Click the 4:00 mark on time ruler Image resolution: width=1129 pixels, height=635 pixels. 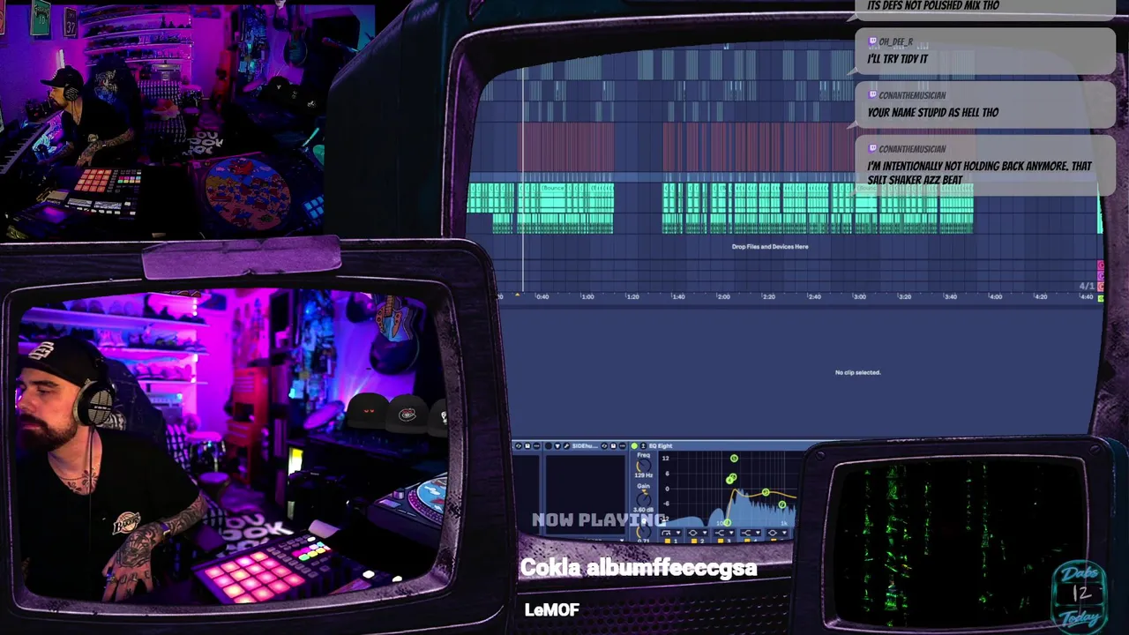(x=995, y=296)
